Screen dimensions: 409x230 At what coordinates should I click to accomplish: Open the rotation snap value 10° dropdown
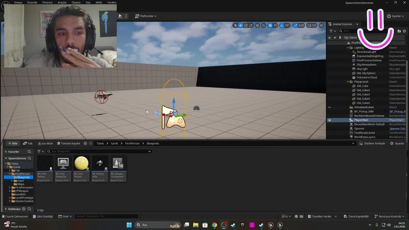click(287, 25)
